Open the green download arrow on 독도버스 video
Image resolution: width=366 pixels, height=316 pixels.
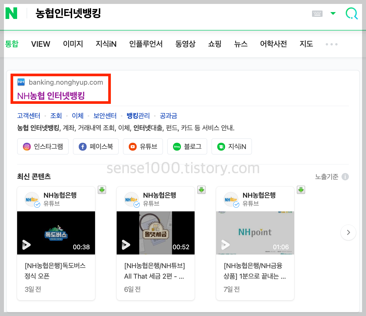[102, 190]
